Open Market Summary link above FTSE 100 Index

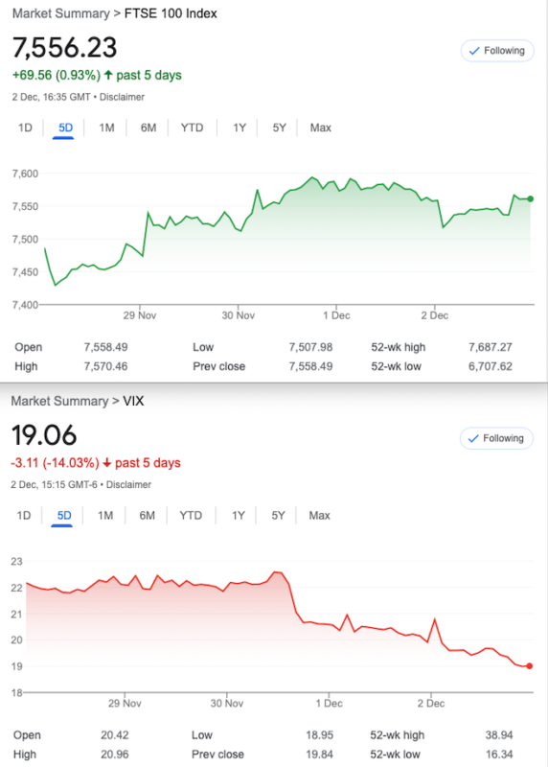(61, 13)
